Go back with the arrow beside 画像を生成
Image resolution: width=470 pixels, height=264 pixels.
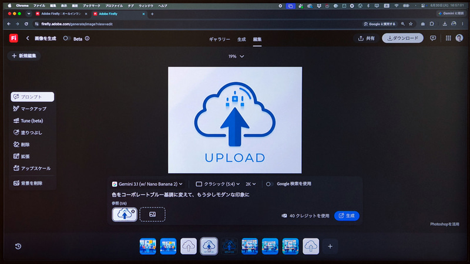point(28,38)
